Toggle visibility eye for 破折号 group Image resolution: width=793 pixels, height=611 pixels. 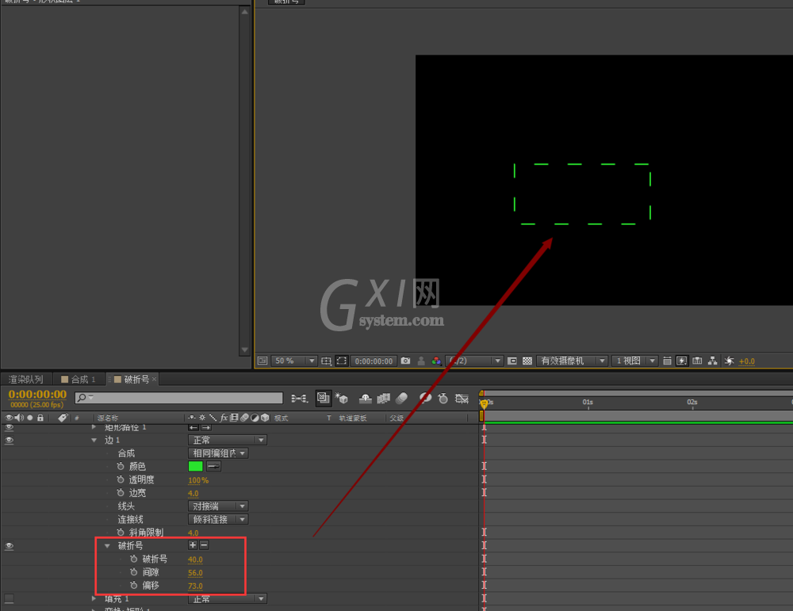9,546
